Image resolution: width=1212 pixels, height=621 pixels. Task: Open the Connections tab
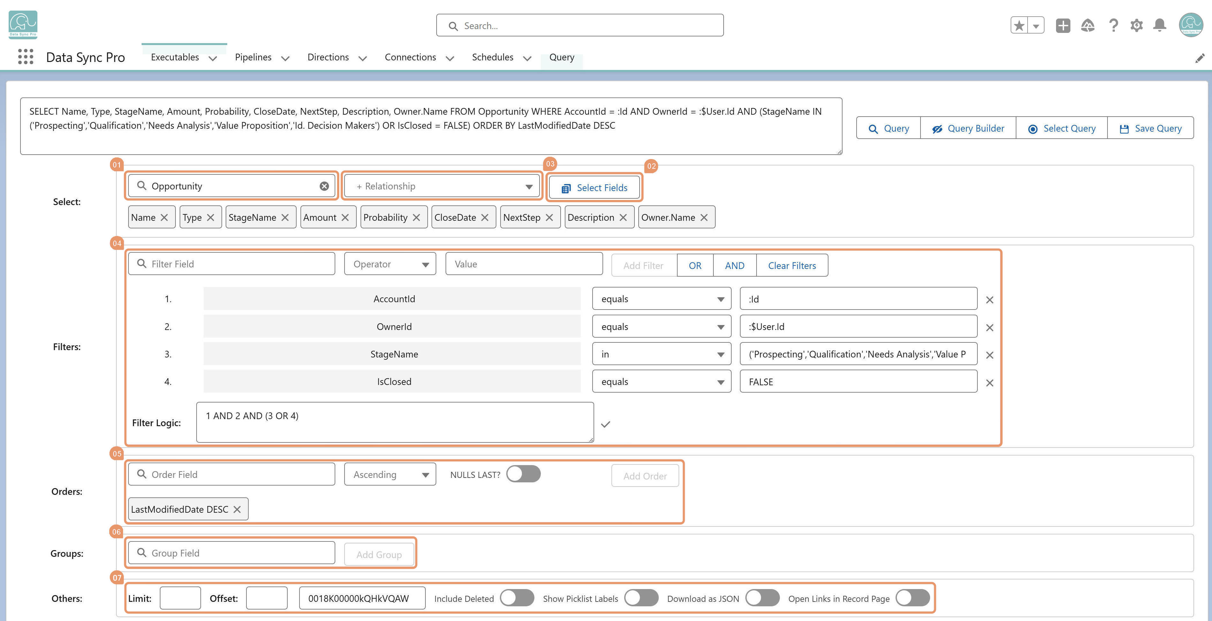(x=410, y=57)
